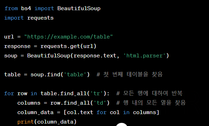Click the 'from' keyword on the first line
Image resolution: width=209 pixels, height=126 pixels.
coord(11,8)
